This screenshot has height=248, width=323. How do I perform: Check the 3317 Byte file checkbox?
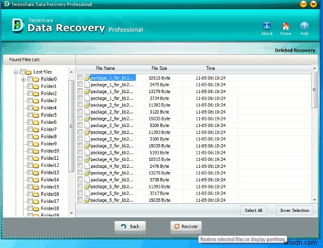tap(80, 193)
